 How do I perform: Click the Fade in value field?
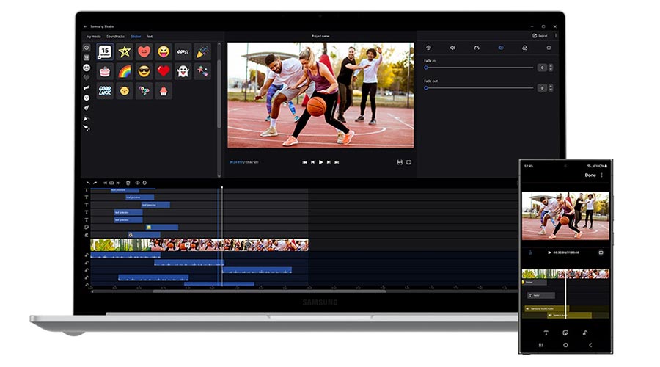[x=542, y=68]
